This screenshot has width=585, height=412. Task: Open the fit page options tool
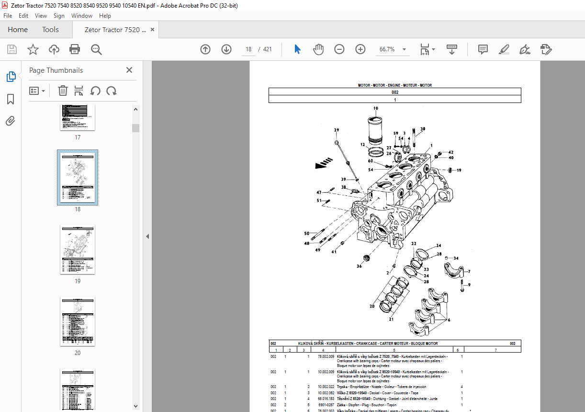[427, 49]
